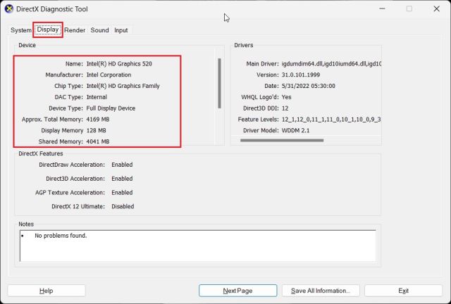This screenshot has width=451, height=304.
Task: Click the 'Full Display Device' value
Action: pyautogui.click(x=111, y=108)
